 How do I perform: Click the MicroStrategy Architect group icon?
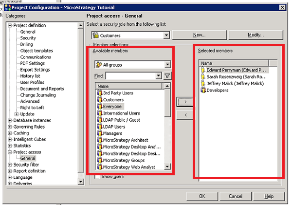(x=100, y=140)
